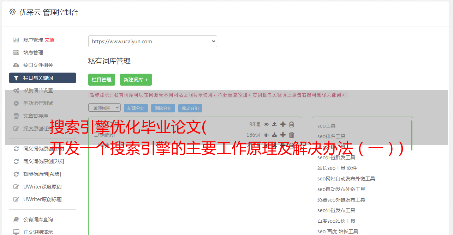This screenshot has height=235, width=453.
Task: Expand the 全部词库 group dropdown
Action: [105, 108]
